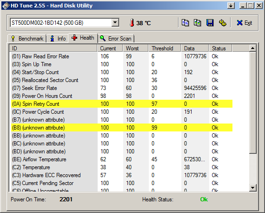Select the Health tab
Image resolution: width=265 pixels, height=213 pixels.
click(x=83, y=38)
